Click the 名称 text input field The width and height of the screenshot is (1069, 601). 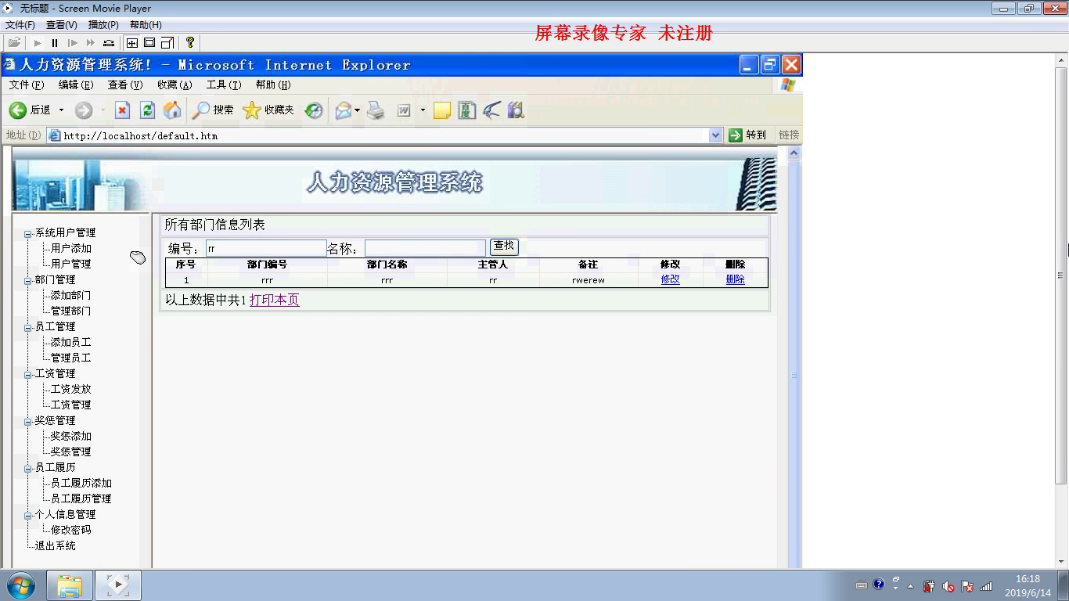coord(425,248)
